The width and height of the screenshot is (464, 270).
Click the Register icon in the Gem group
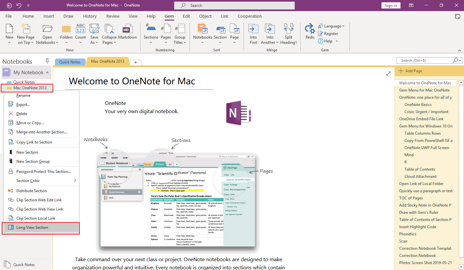click(321, 33)
